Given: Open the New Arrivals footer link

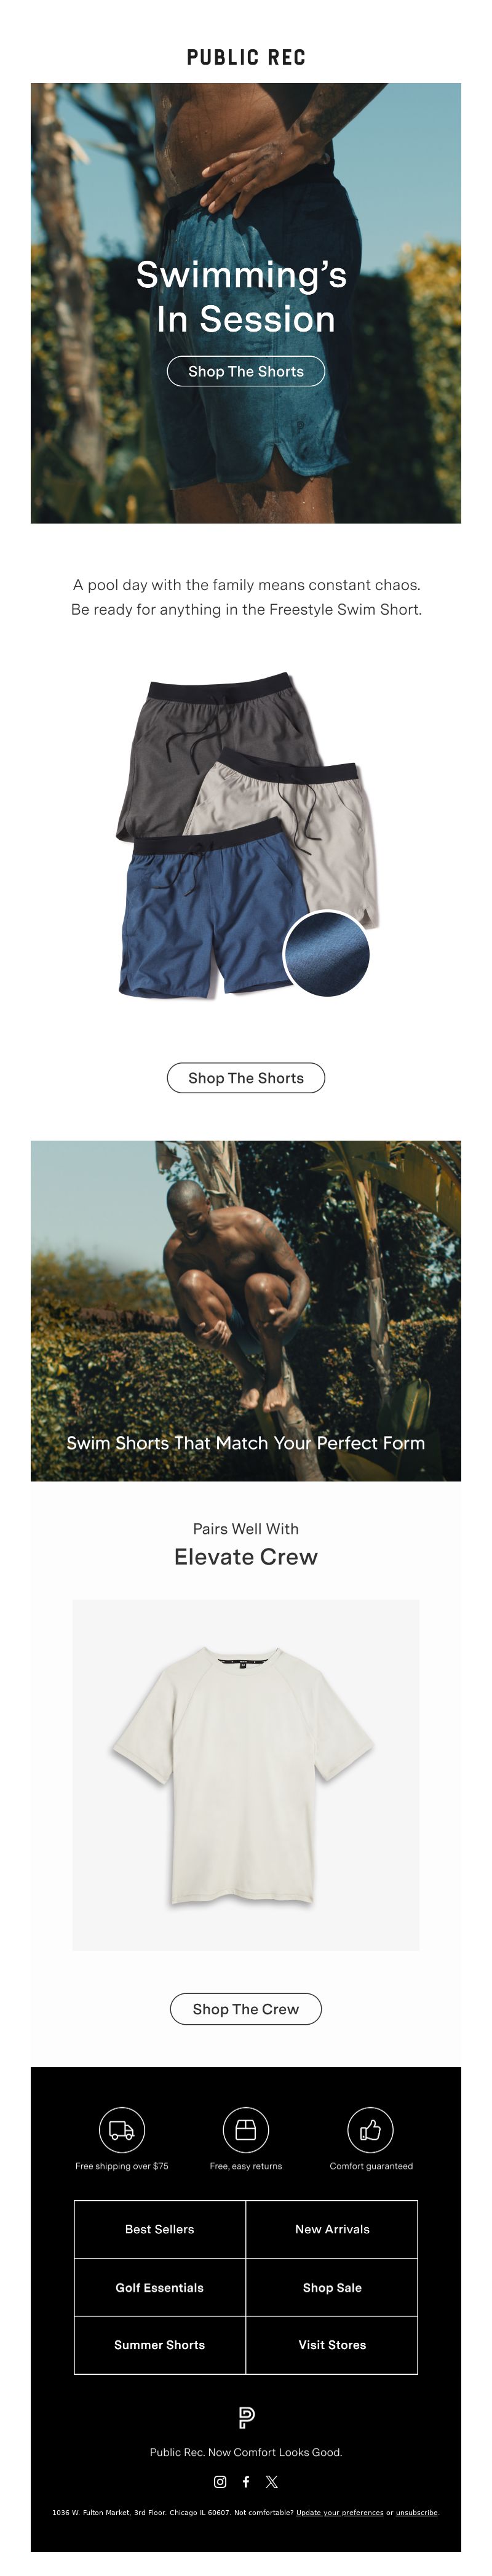Looking at the screenshot, I should pos(332,2229).
